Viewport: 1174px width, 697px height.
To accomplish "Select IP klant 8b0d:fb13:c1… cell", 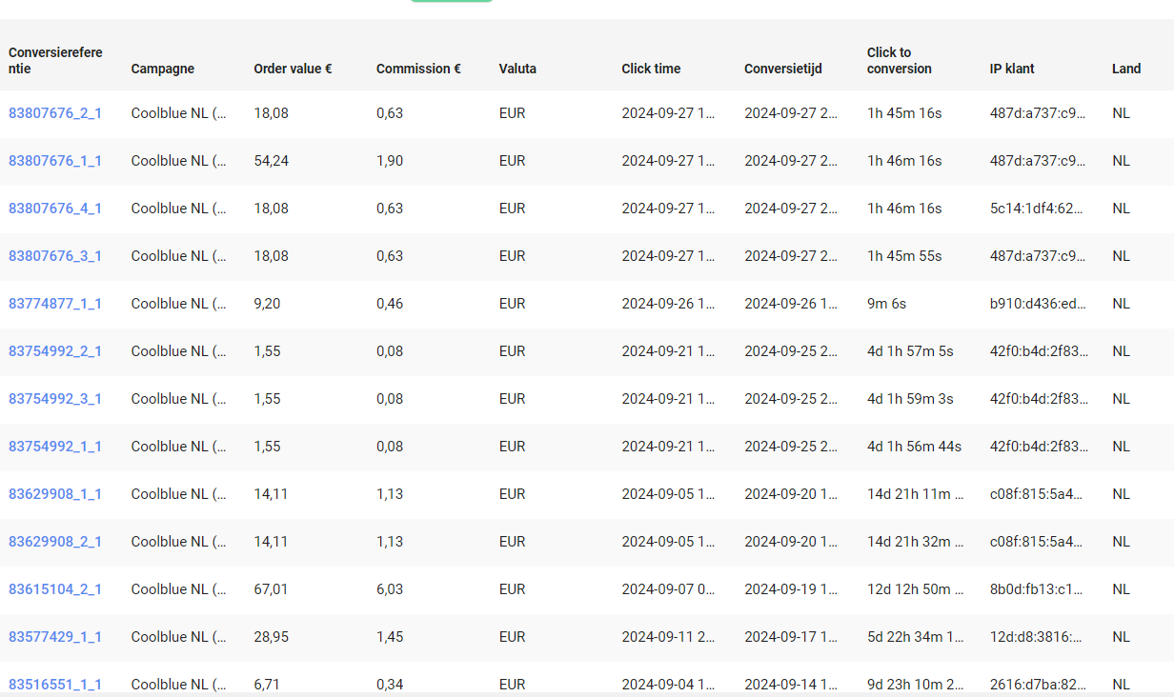I will [x=1037, y=589].
